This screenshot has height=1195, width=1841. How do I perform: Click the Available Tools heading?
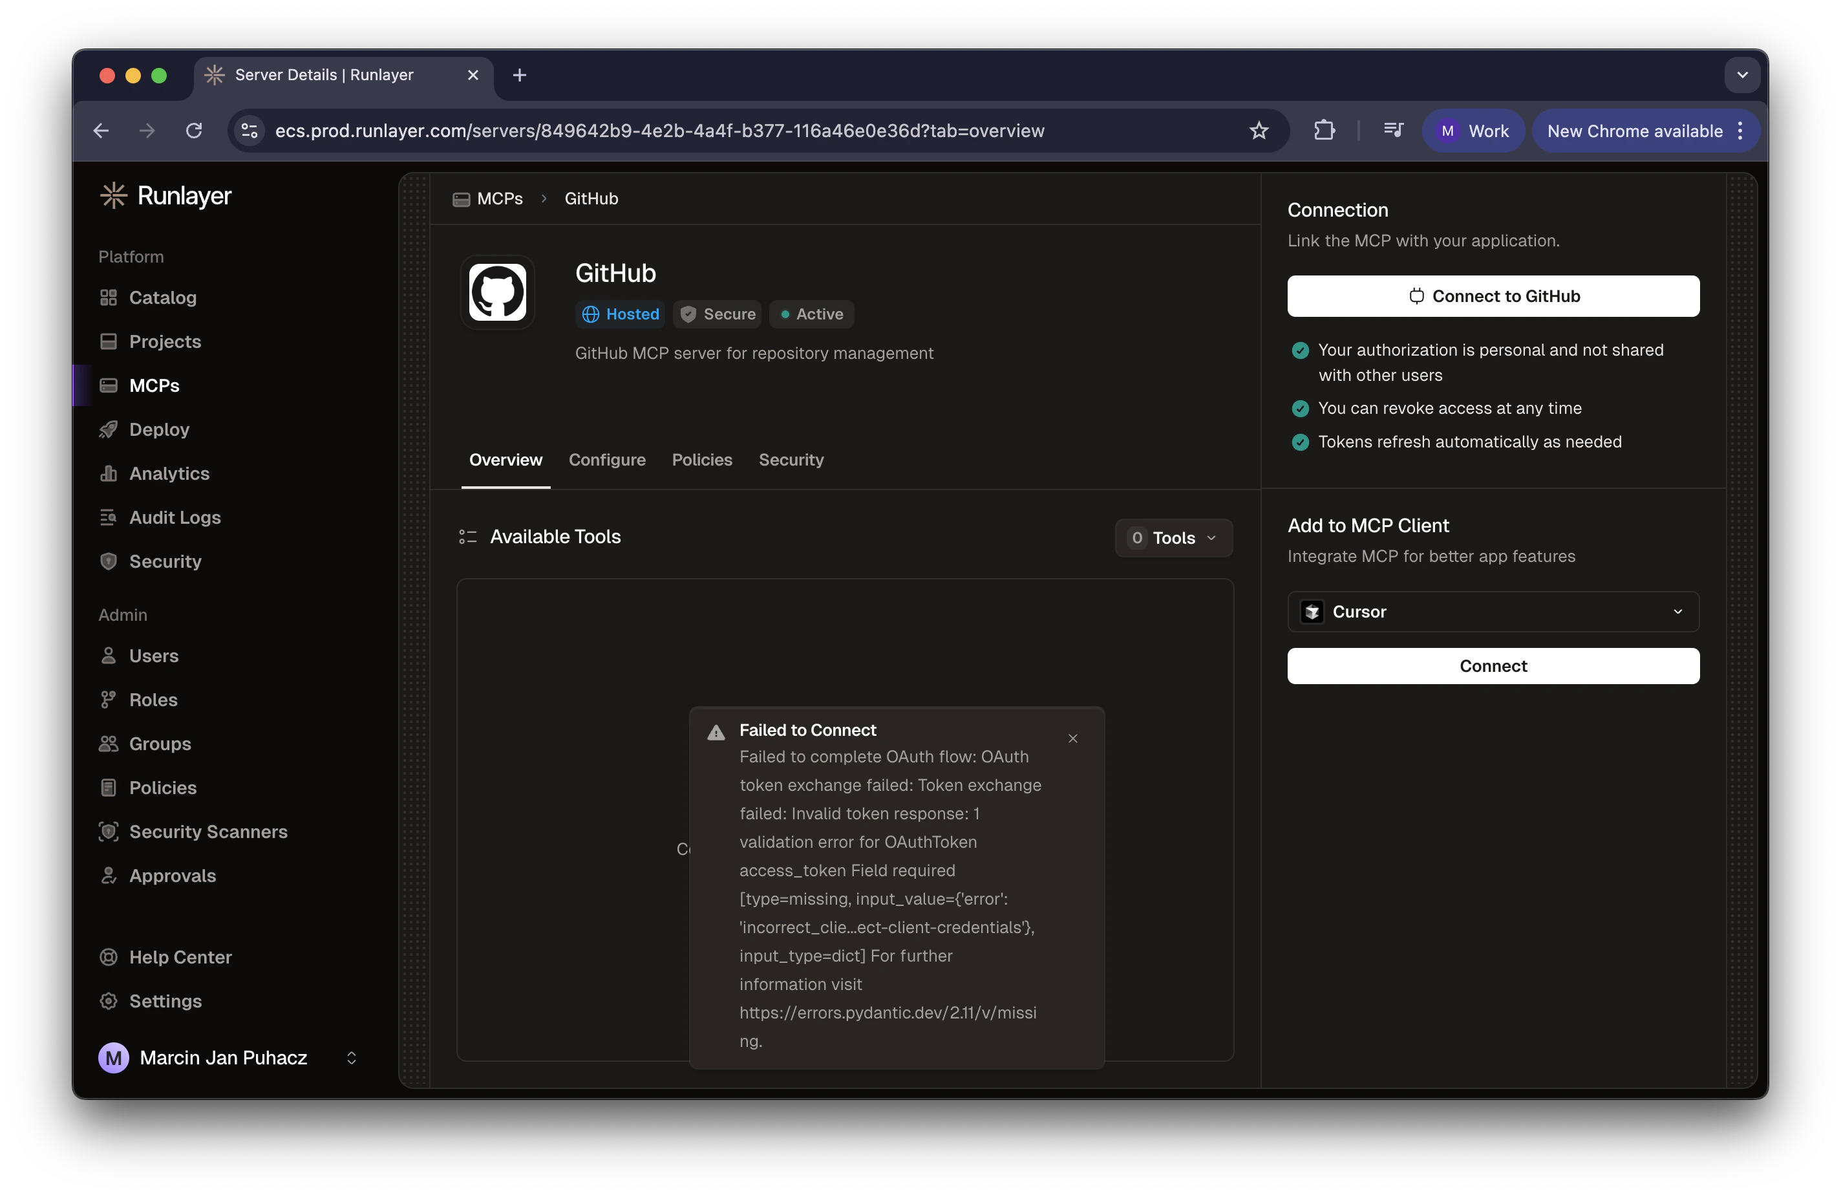pyautogui.click(x=555, y=536)
